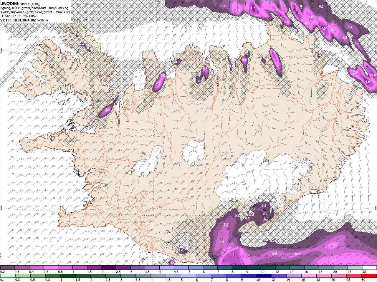Image resolution: width=377 pixels, height=282 pixels.
Task: Click the bright red 30 legend swatch
Action: pyautogui.click(x=369, y=276)
